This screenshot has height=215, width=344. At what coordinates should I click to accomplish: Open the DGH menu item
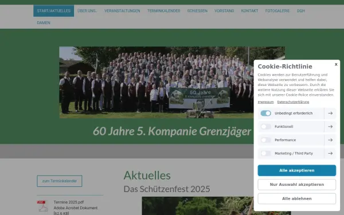point(301,11)
